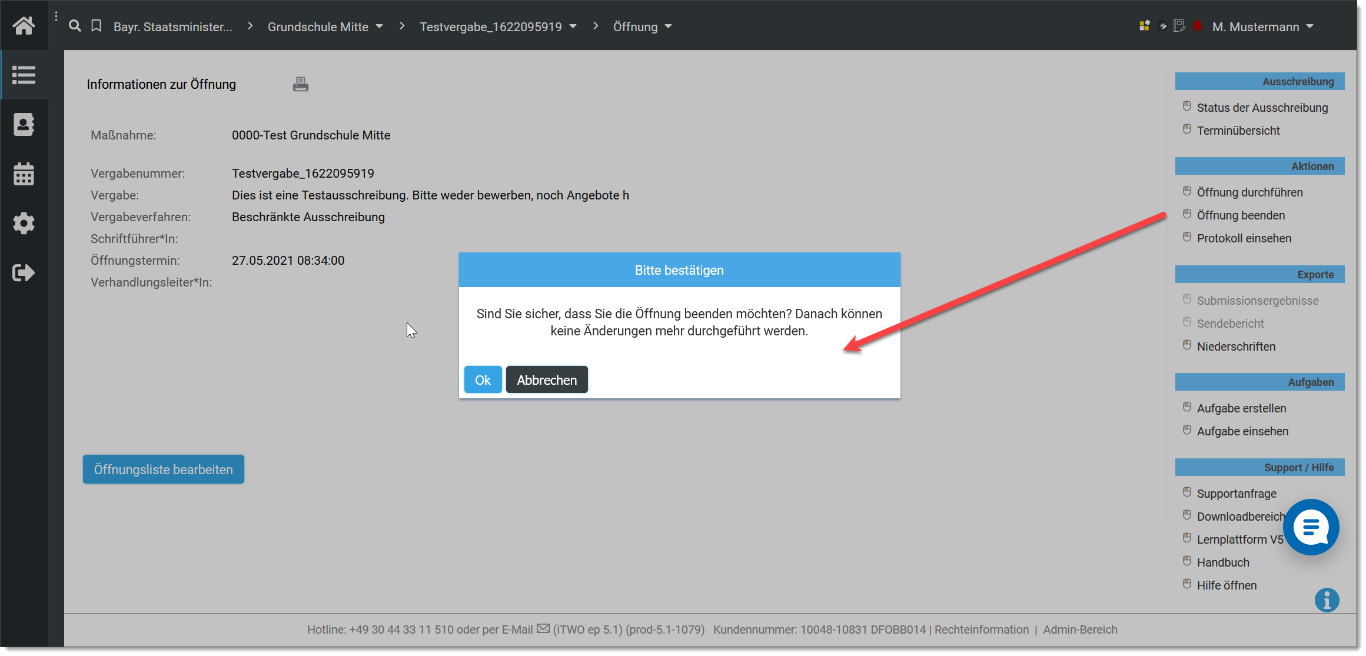The width and height of the screenshot is (1366, 656).
Task: Open Aufgabe einsehen
Action: tap(1242, 431)
